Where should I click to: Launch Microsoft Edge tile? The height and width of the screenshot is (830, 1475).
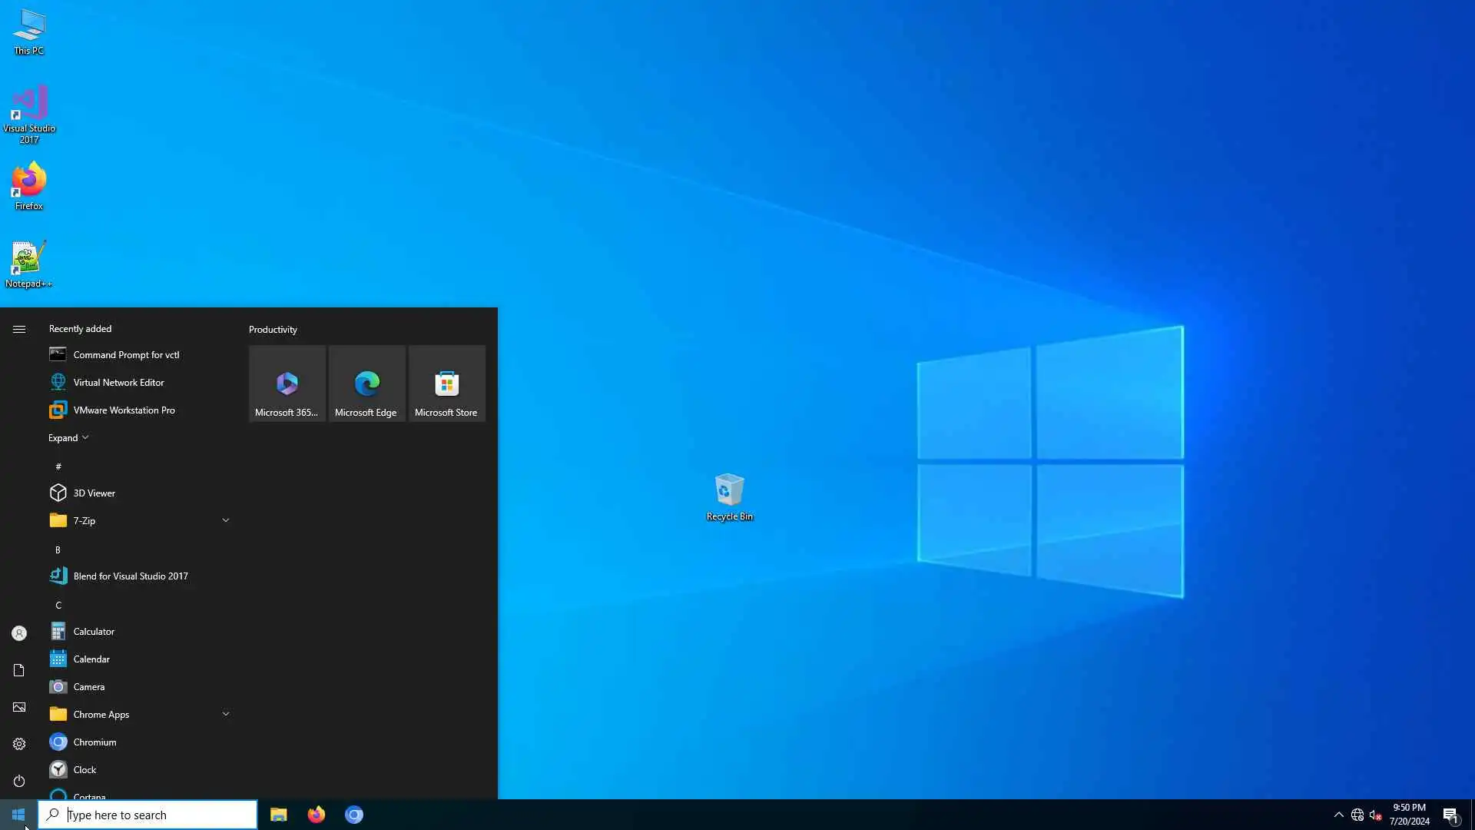click(x=366, y=383)
